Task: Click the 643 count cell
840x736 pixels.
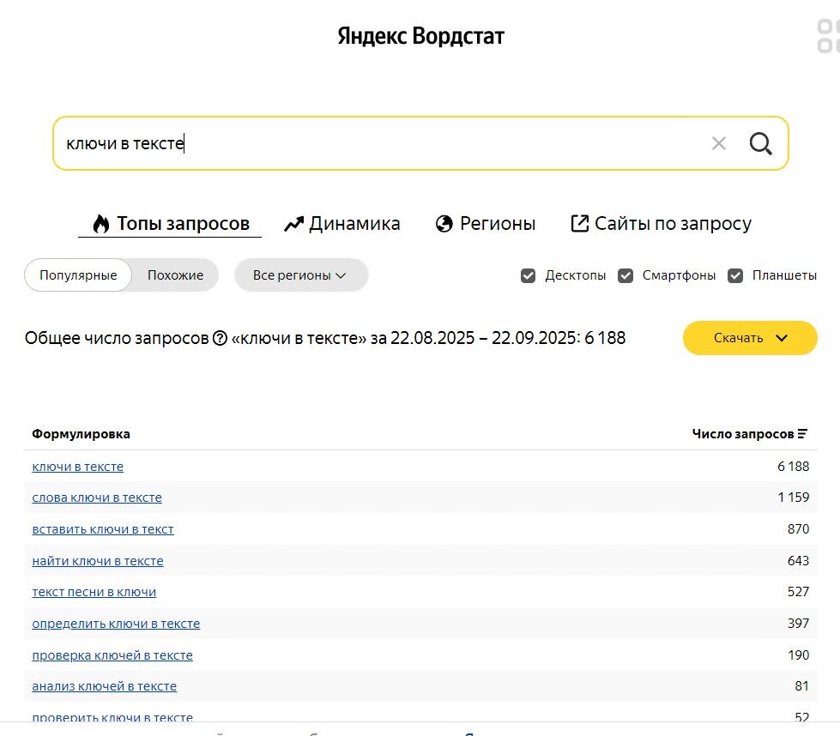Action: [x=798, y=561]
